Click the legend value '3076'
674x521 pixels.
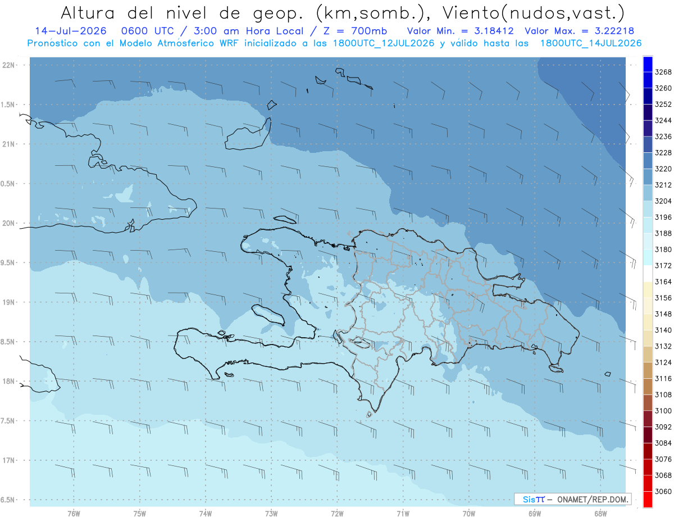click(663, 459)
